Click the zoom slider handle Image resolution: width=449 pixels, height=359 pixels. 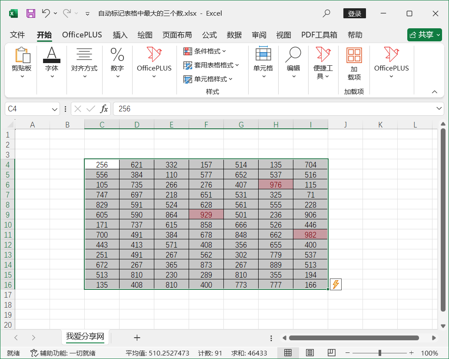tap(380, 353)
